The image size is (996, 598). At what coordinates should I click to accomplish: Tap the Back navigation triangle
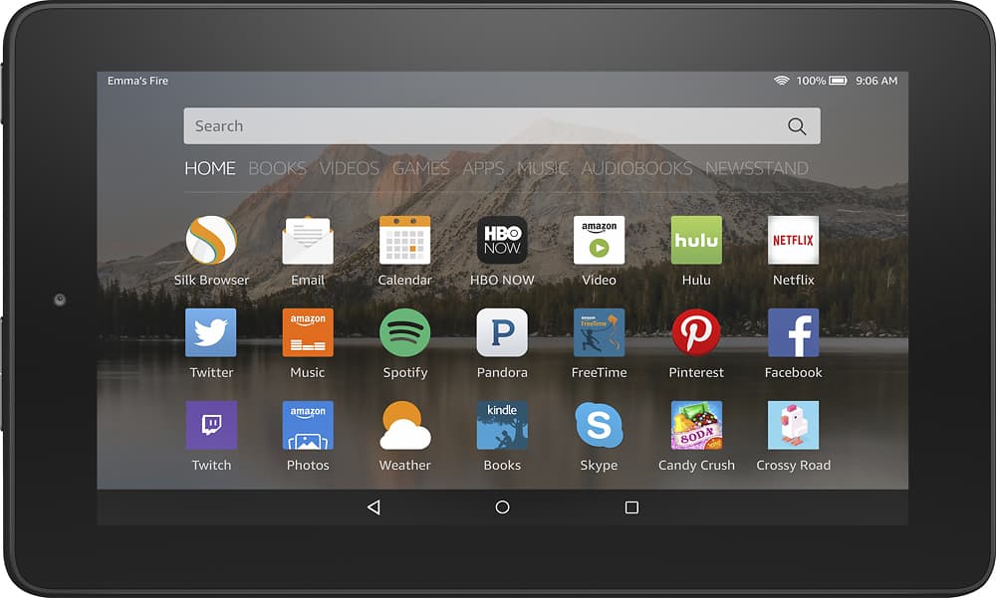373,507
